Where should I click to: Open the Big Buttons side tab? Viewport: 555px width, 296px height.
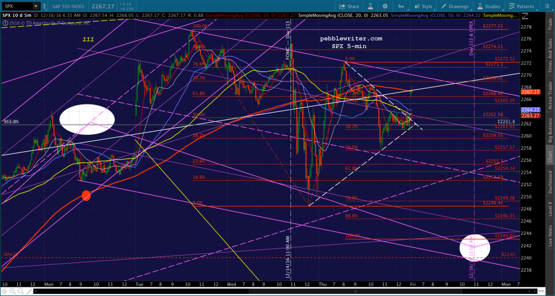pyautogui.click(x=551, y=129)
